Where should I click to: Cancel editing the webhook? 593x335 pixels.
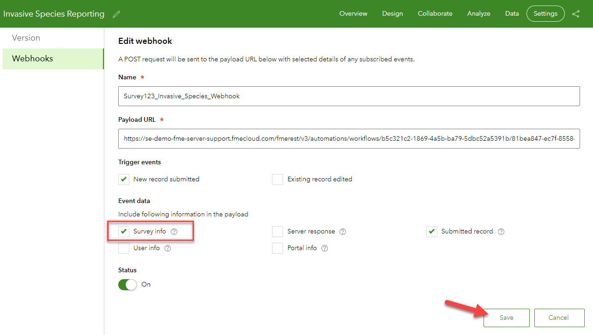coord(559,317)
